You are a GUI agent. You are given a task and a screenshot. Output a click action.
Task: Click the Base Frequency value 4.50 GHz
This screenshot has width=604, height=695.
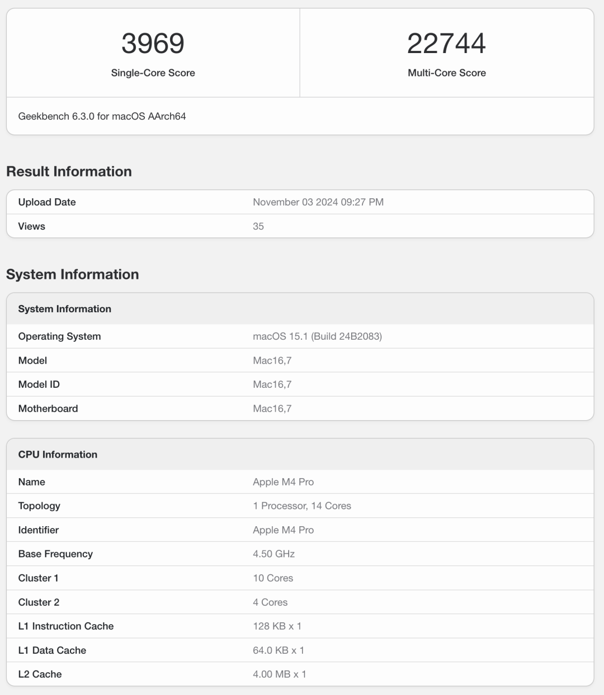point(273,554)
